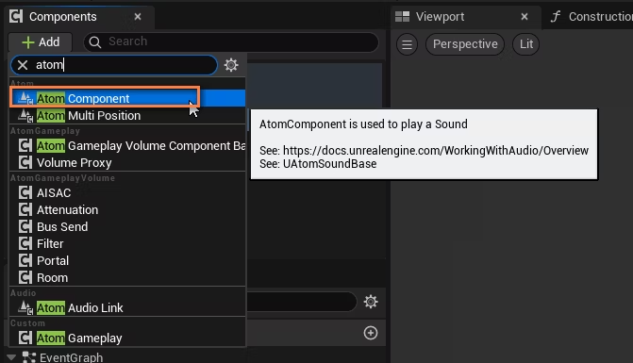633x363 pixels.
Task: Click the circled plus add button
Action: [371, 333]
